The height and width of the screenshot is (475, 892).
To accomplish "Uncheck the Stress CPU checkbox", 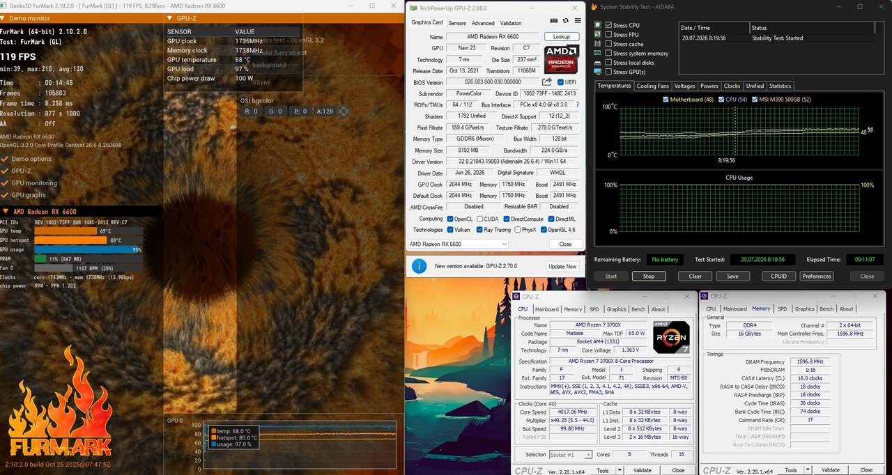I will point(609,25).
